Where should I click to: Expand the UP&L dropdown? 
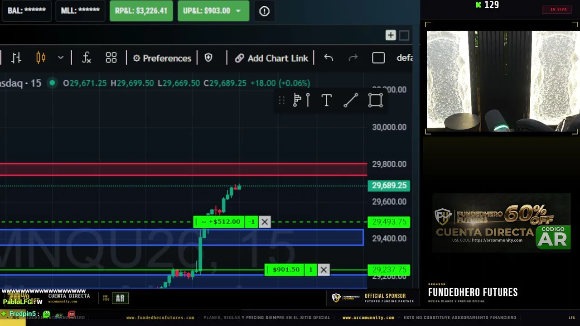[238, 11]
